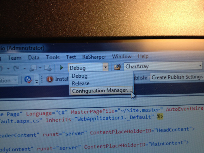Click the highlighted %> closing tag
Viewport: 204px width, 153px height.
click(160, 116)
